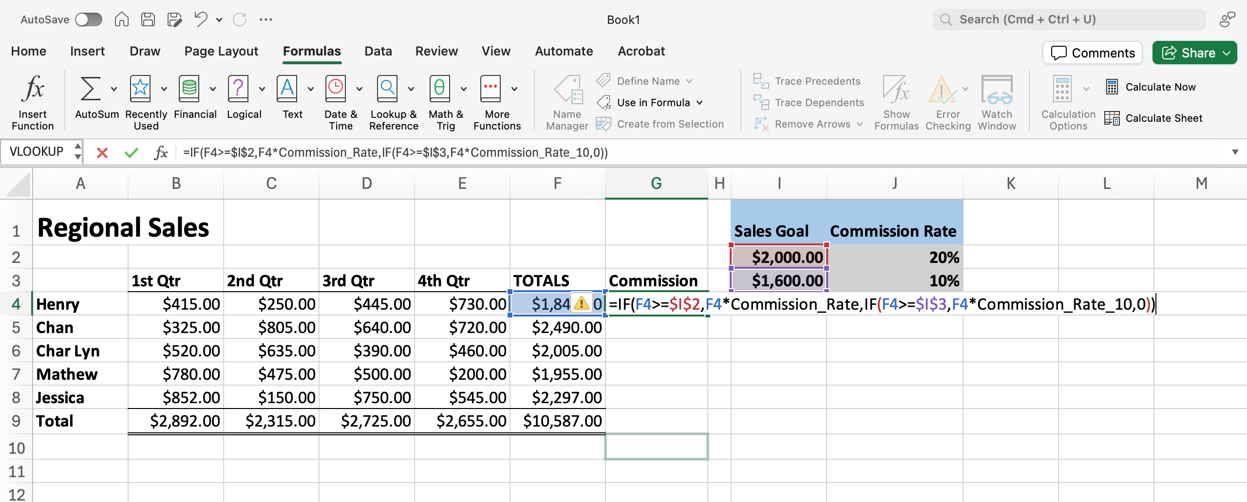Expand the Use in Formula dropdown
Image resolution: width=1247 pixels, height=502 pixels.
pos(699,103)
